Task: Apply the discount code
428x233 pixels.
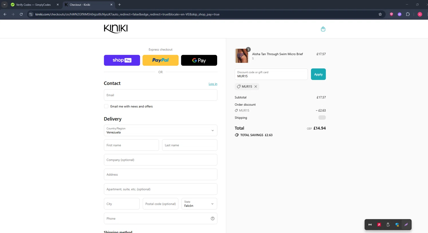Action: (x=318, y=74)
